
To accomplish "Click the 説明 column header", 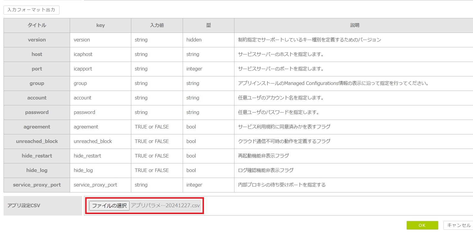I will tap(354, 25).
